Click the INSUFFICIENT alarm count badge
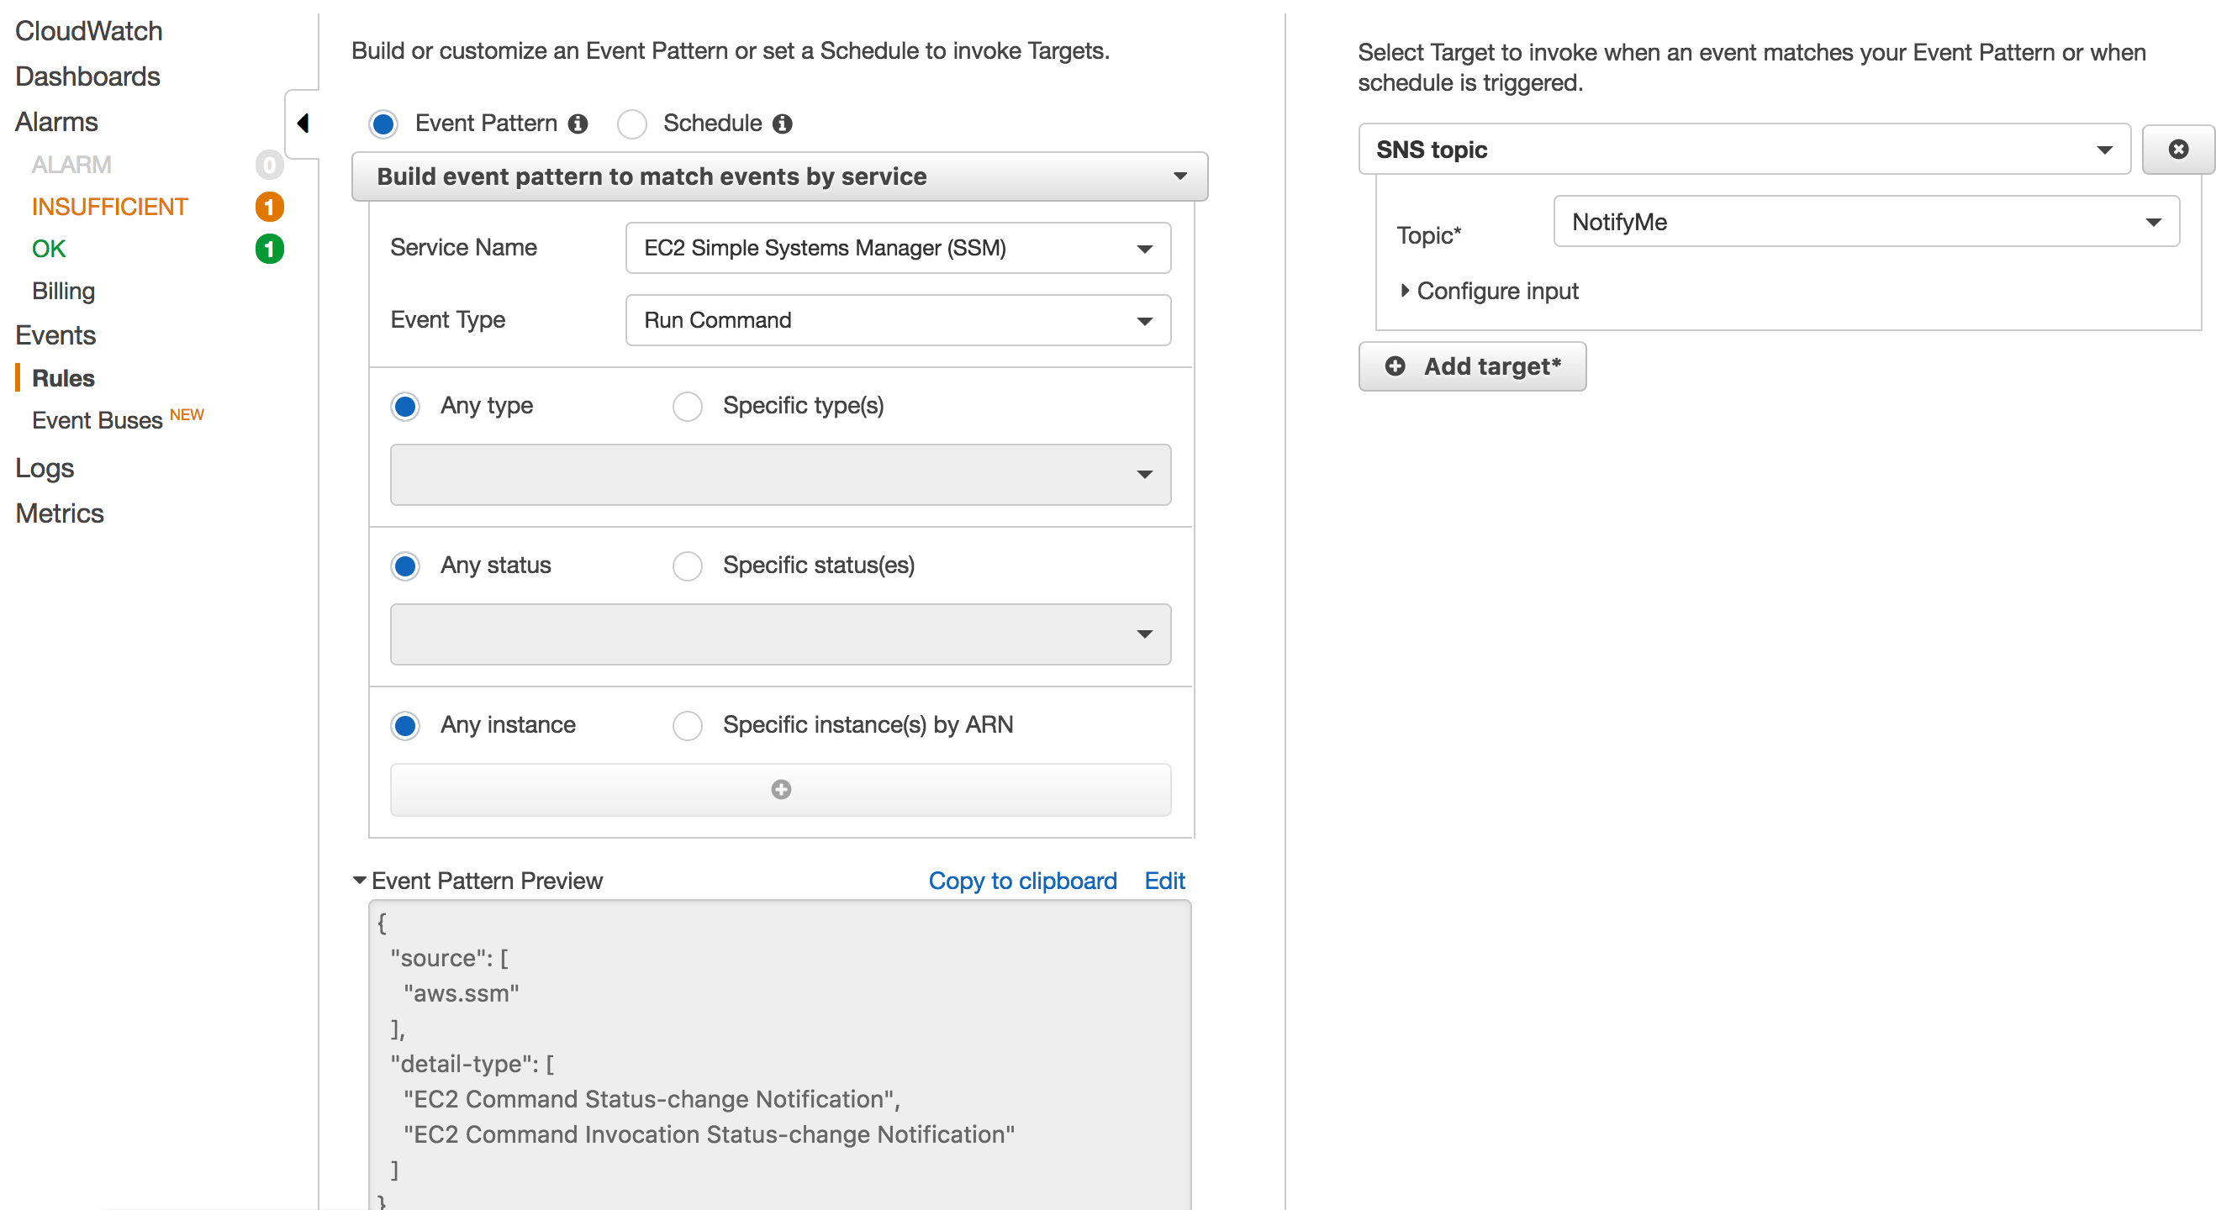This screenshot has width=2216, height=1210. (x=269, y=207)
